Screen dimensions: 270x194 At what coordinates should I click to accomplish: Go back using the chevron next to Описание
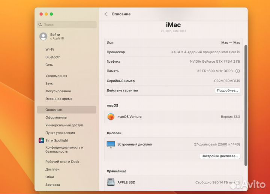pos(106,14)
